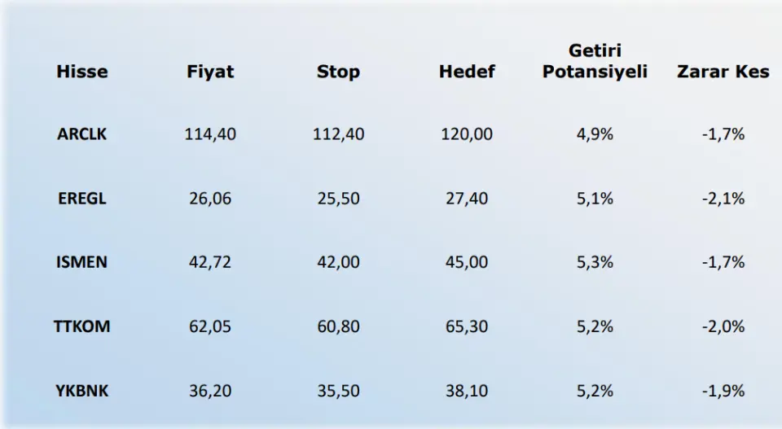
Task: Click EREGL stop value 25,50
Action: pyautogui.click(x=338, y=199)
